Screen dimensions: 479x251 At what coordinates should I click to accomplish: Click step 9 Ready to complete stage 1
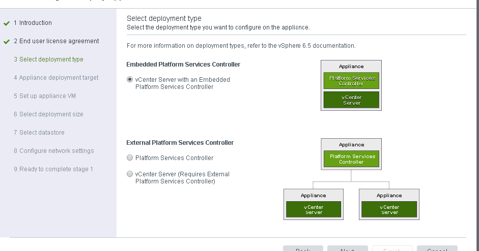53,169
